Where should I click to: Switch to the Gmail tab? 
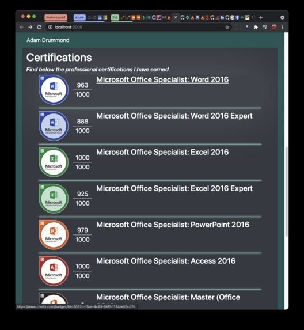point(164,17)
